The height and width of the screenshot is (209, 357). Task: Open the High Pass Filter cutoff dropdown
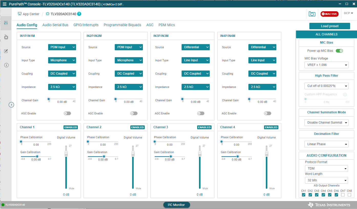click(327, 86)
